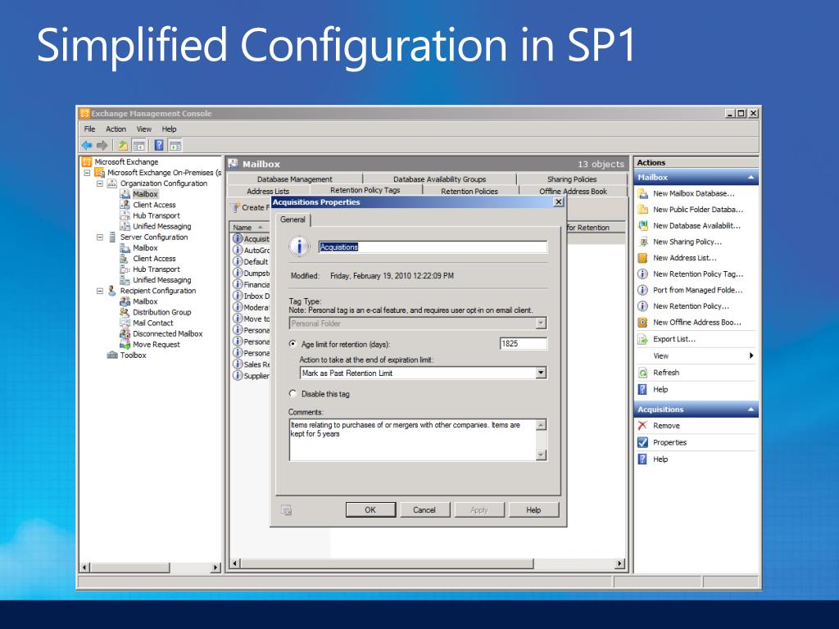Click New Mailbox Database action icon
Viewport: 839px width, 629px height.
[643, 193]
